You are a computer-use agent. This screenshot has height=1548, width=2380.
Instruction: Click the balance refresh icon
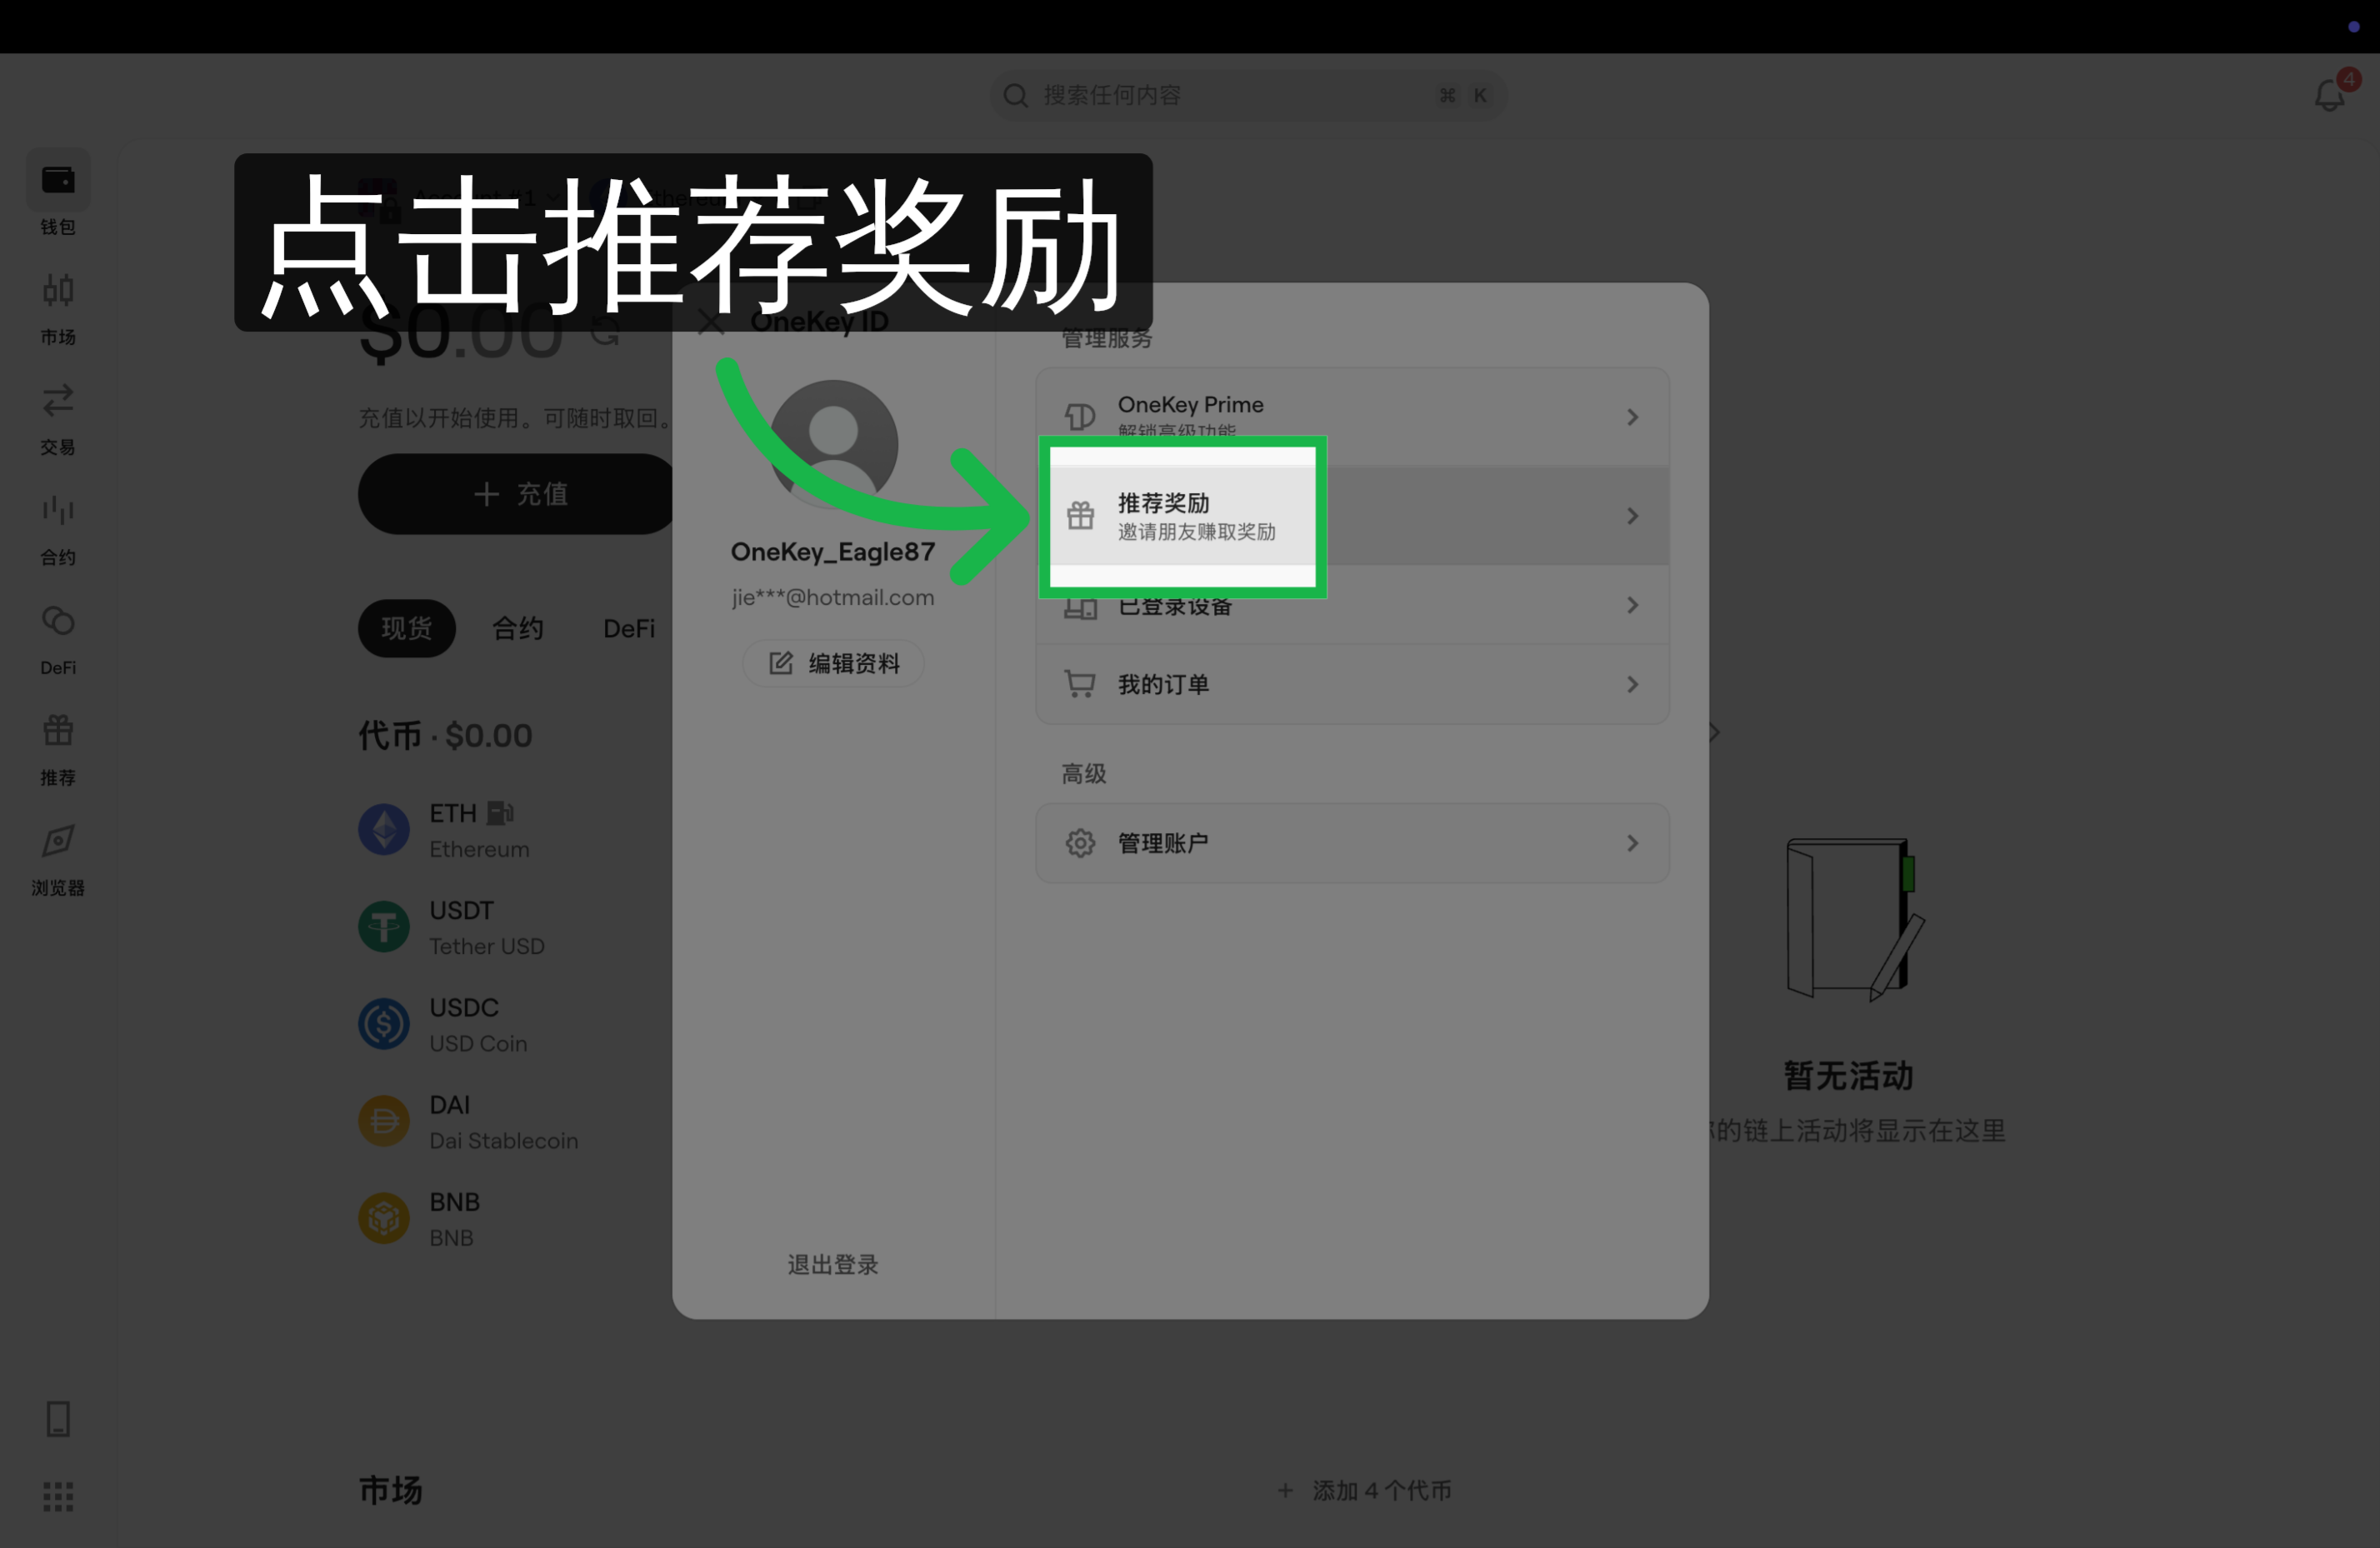pyautogui.click(x=605, y=331)
